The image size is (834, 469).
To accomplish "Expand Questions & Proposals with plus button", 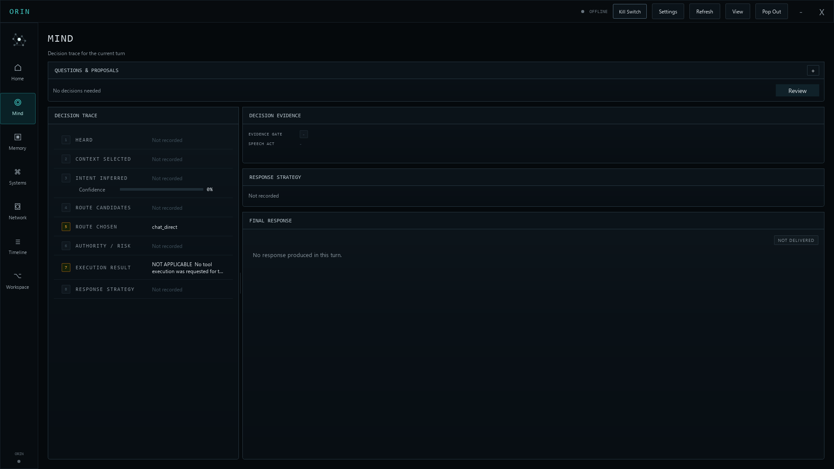I will point(813,70).
